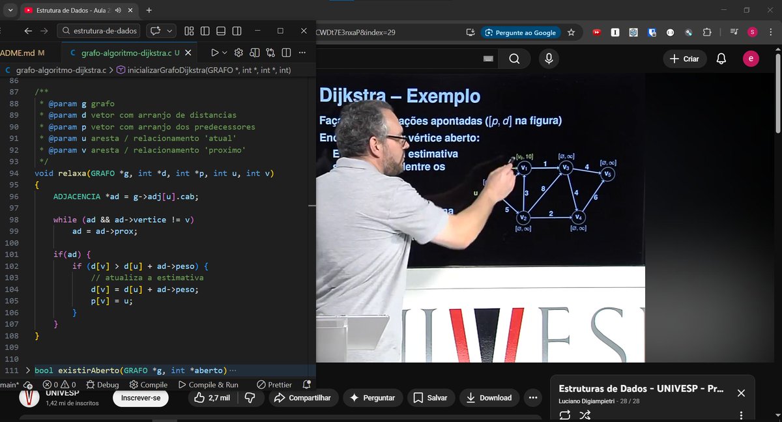
Task: Open the run options dropdown beside play icon
Action: pos(225,53)
